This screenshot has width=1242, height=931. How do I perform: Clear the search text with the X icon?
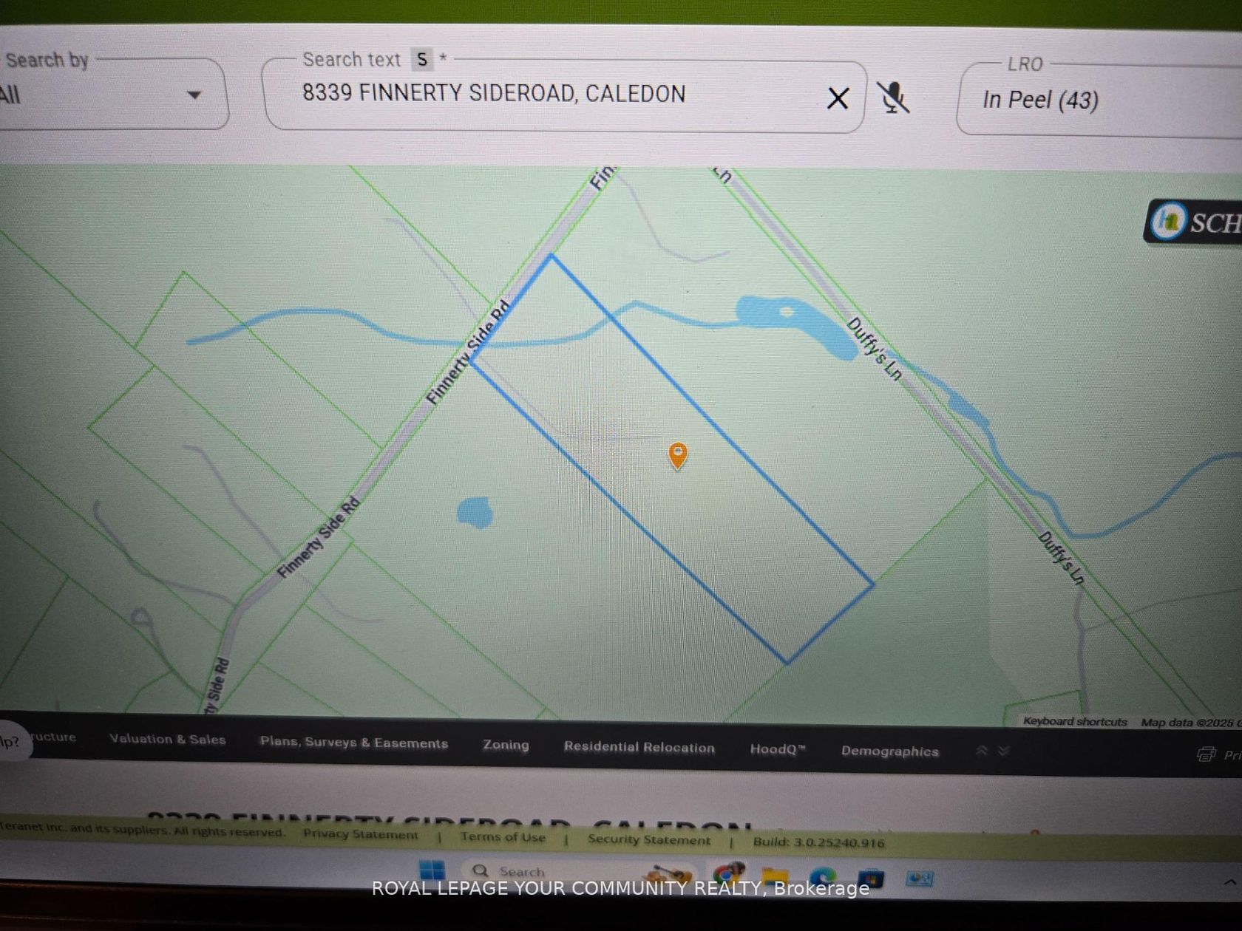pyautogui.click(x=838, y=98)
